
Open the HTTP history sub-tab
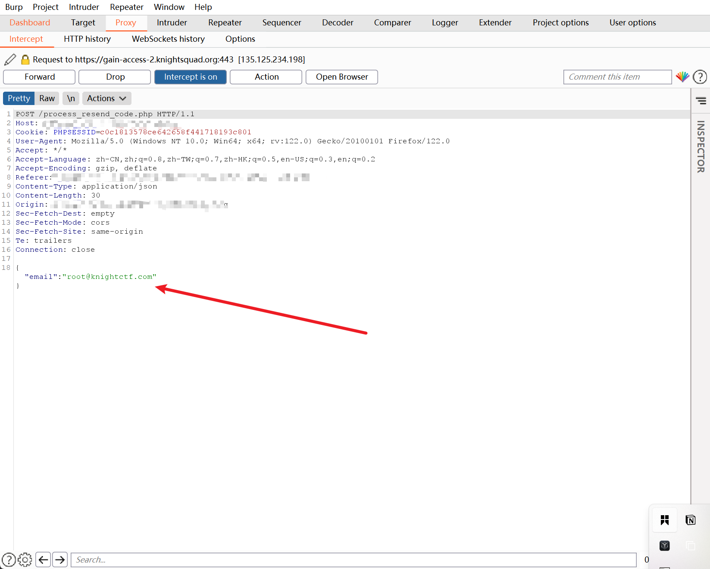pos(88,39)
